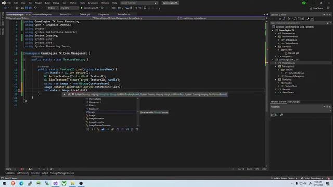Click the wrench icon in Properties panel
The height and width of the screenshot is (187, 333).
point(281,115)
